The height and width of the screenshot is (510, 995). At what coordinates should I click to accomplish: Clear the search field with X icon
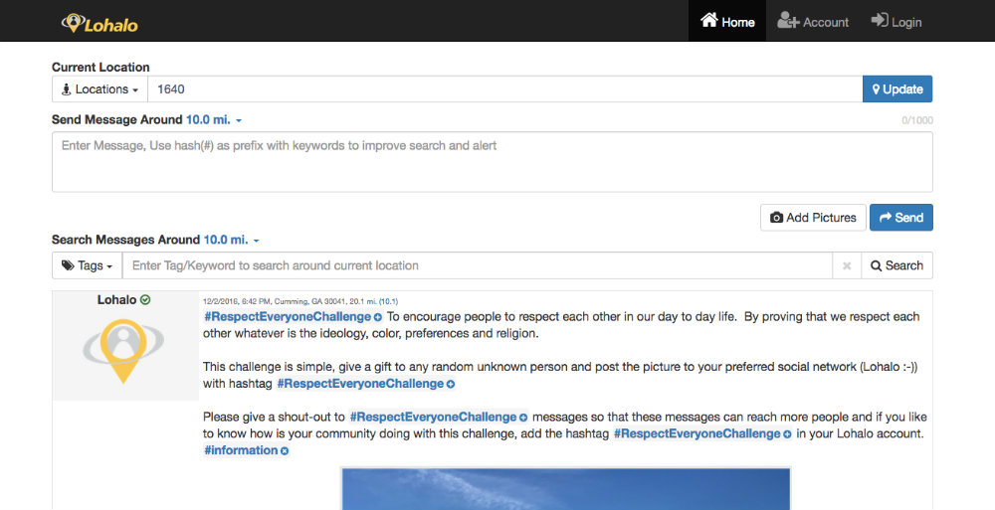tap(847, 265)
